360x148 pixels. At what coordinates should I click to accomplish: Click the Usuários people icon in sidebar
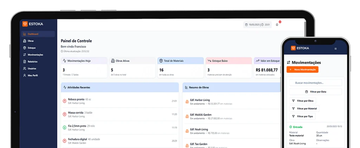click(x=24, y=69)
